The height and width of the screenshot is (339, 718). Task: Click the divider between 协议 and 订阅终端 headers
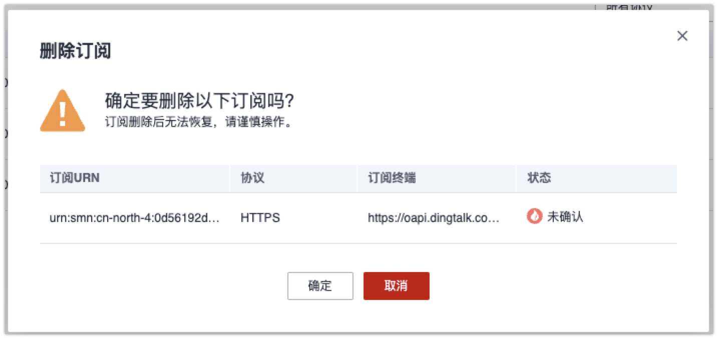pos(357,178)
